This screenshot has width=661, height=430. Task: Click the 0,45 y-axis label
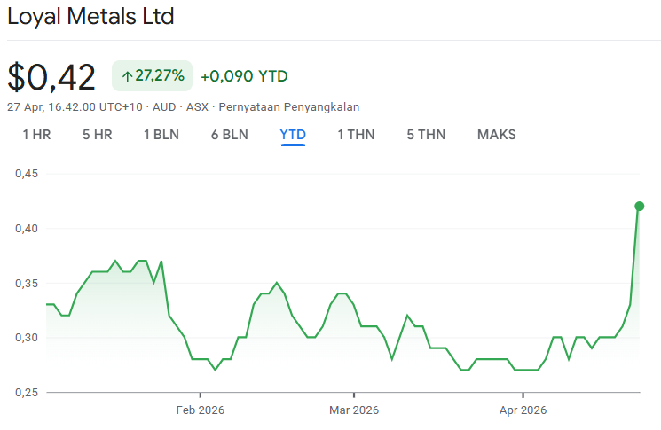27,174
